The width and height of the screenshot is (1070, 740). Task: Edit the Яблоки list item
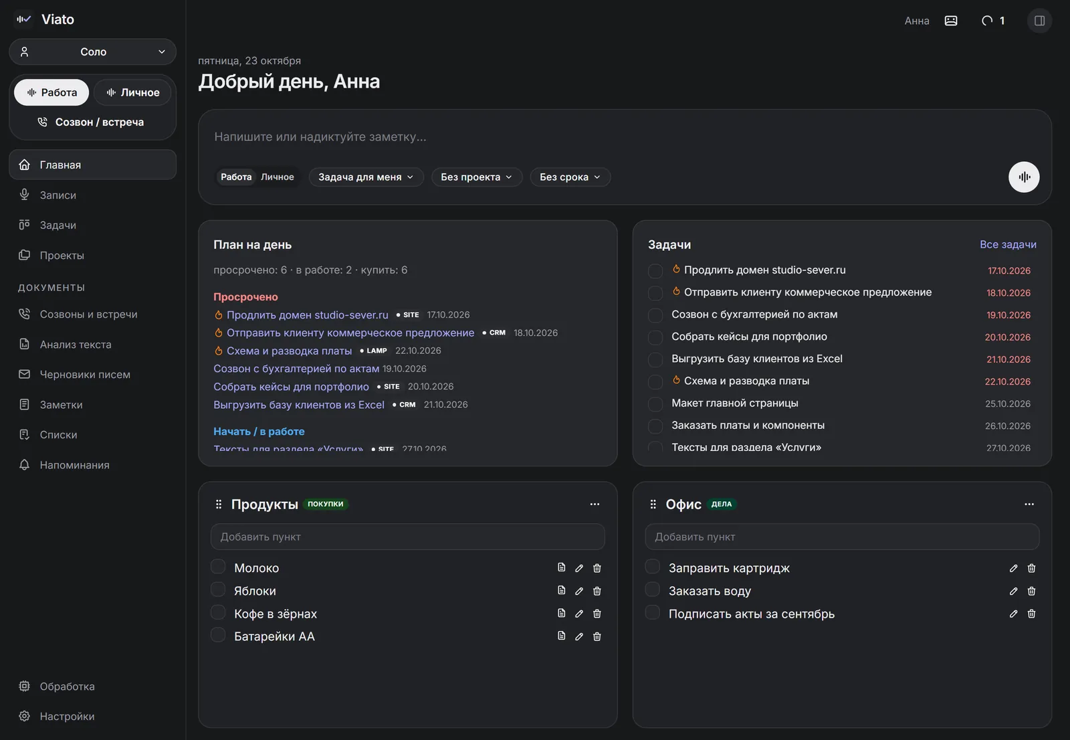pyautogui.click(x=579, y=591)
